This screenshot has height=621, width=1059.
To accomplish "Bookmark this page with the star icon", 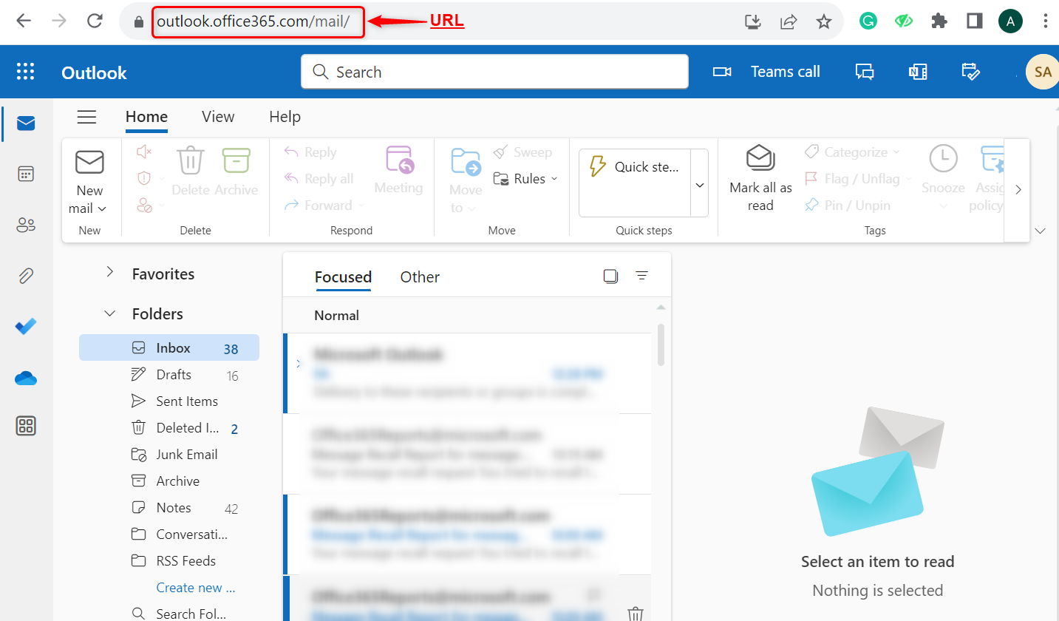I will 824,21.
